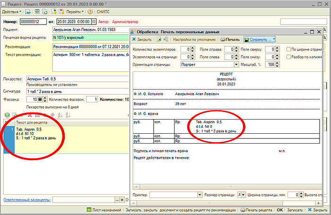Click the sort descending icon
Viewport: 331px width, 215px height.
coord(67,115)
